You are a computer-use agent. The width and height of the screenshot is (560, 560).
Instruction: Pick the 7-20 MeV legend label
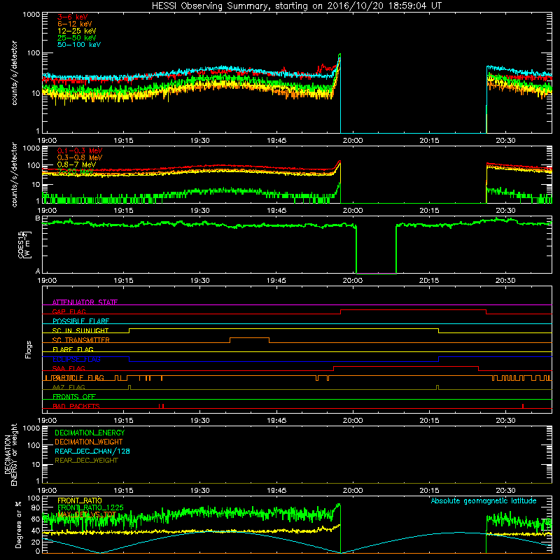click(x=75, y=171)
